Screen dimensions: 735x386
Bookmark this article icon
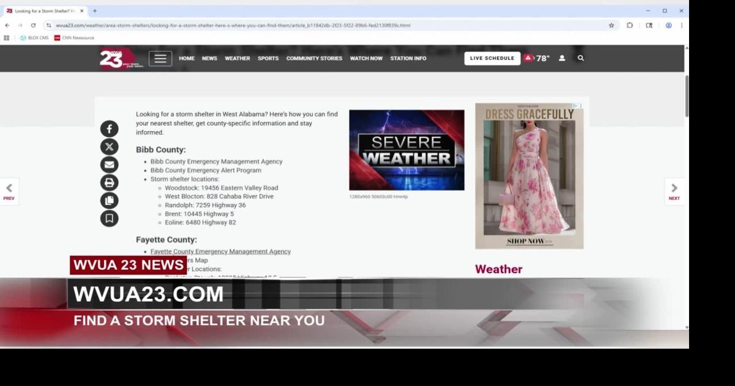click(x=109, y=218)
